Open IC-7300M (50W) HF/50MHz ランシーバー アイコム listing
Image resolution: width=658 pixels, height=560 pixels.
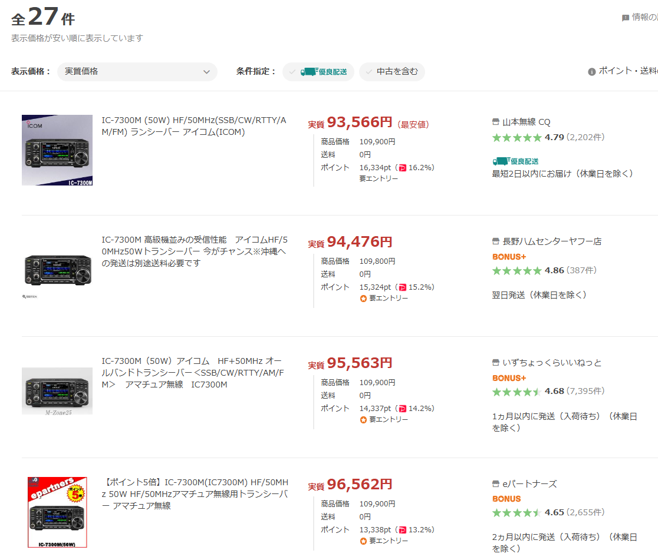point(194,126)
